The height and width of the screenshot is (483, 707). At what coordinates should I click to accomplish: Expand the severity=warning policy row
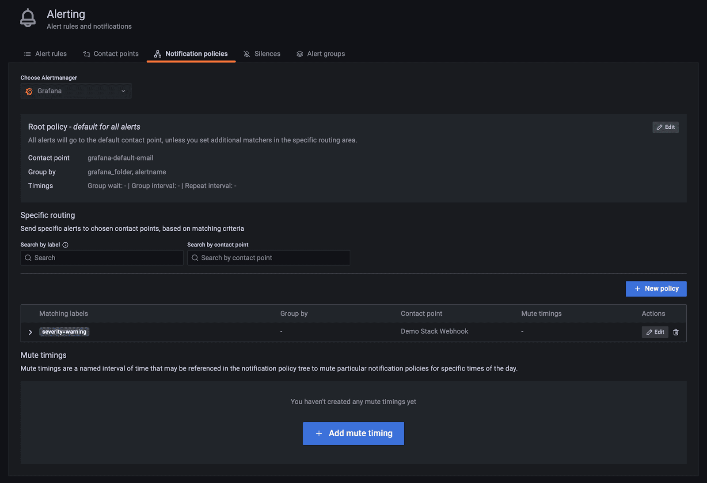[x=30, y=332]
